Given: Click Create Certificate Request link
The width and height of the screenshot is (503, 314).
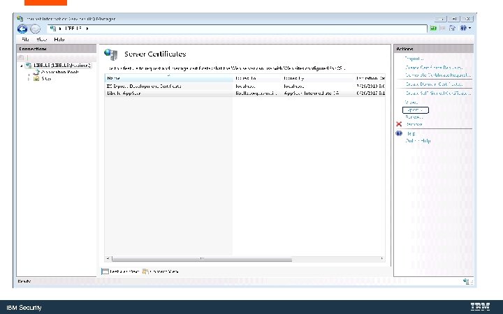Looking at the screenshot, I should pos(434,67).
